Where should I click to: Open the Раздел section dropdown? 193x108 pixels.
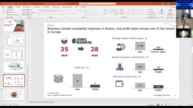(30, 15)
